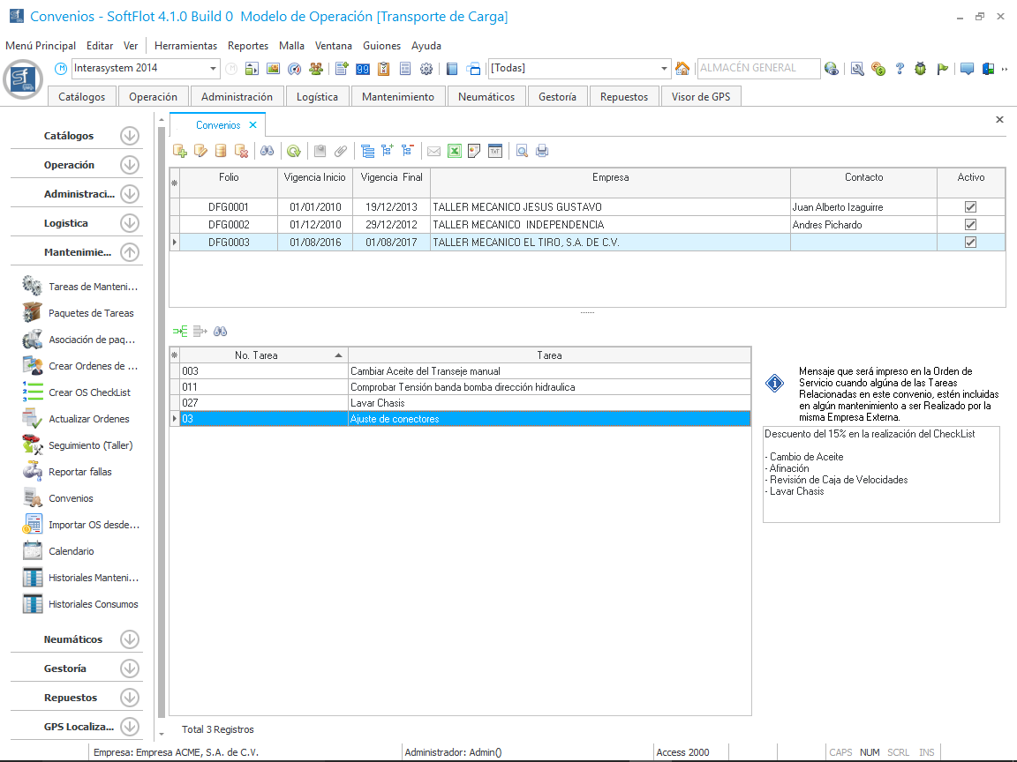Expand the Neumáticos sidebar section
The height and width of the screenshot is (762, 1017).
(130, 639)
